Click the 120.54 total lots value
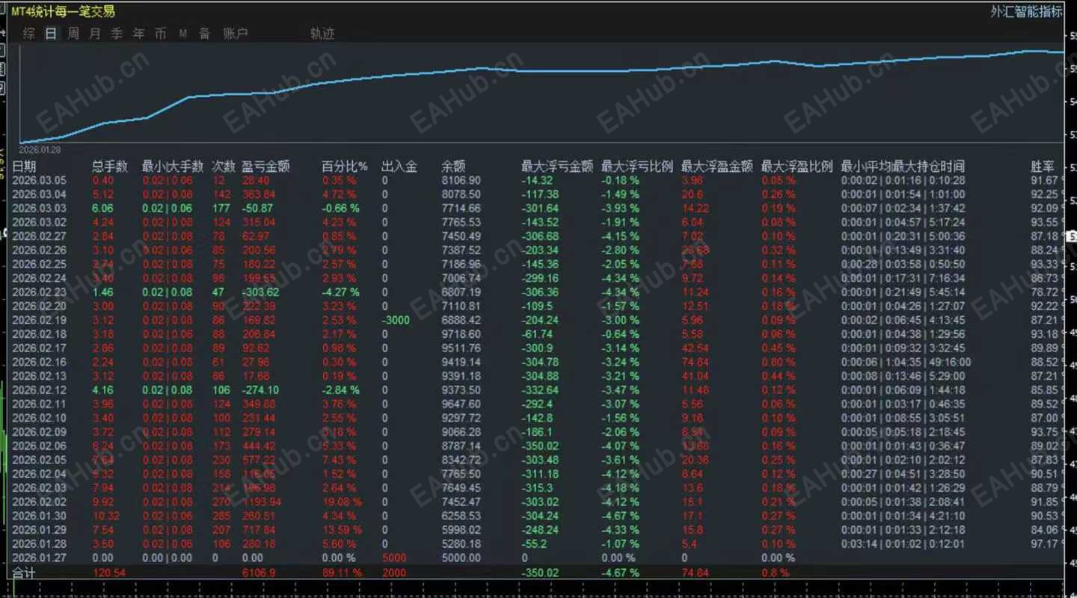1077x598 pixels. (109, 573)
